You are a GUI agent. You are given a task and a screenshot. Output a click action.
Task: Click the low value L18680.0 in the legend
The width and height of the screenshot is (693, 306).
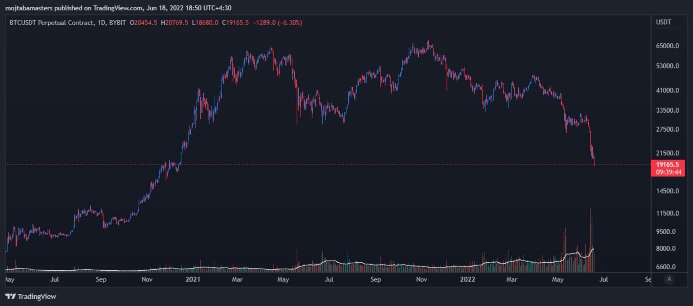205,23
